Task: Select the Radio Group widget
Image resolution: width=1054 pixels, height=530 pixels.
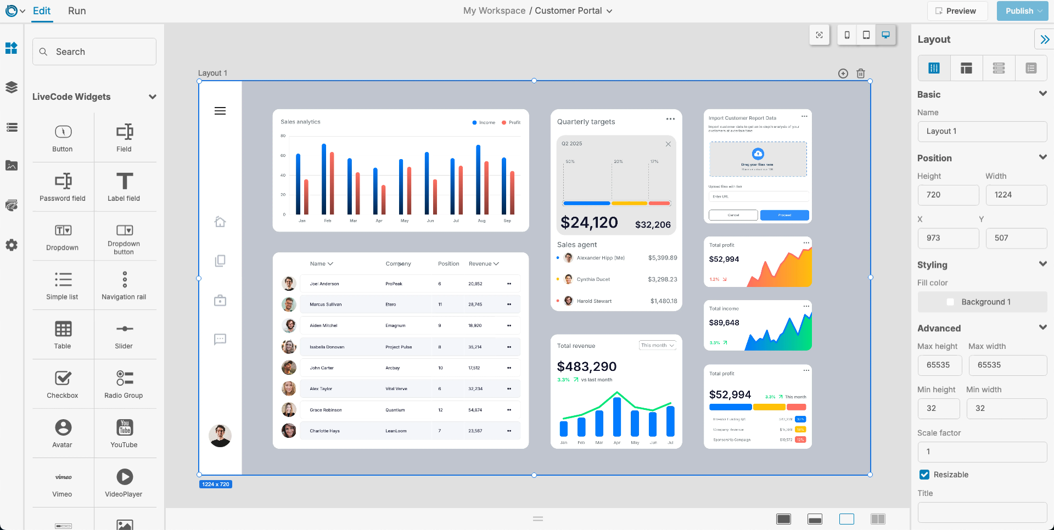Action: pos(124,384)
